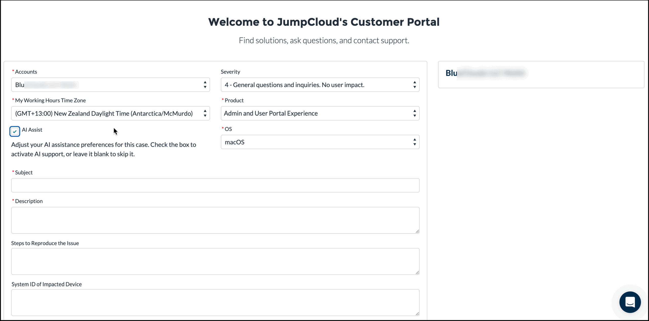The height and width of the screenshot is (321, 649).
Task: Click the Accounts dropdown stepper control
Action: coord(205,85)
